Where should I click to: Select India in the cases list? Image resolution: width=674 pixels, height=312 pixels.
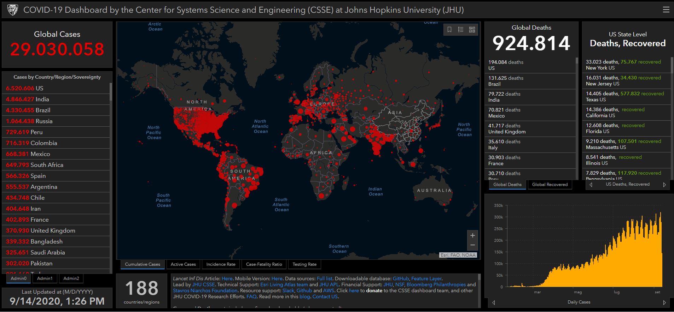[42, 99]
